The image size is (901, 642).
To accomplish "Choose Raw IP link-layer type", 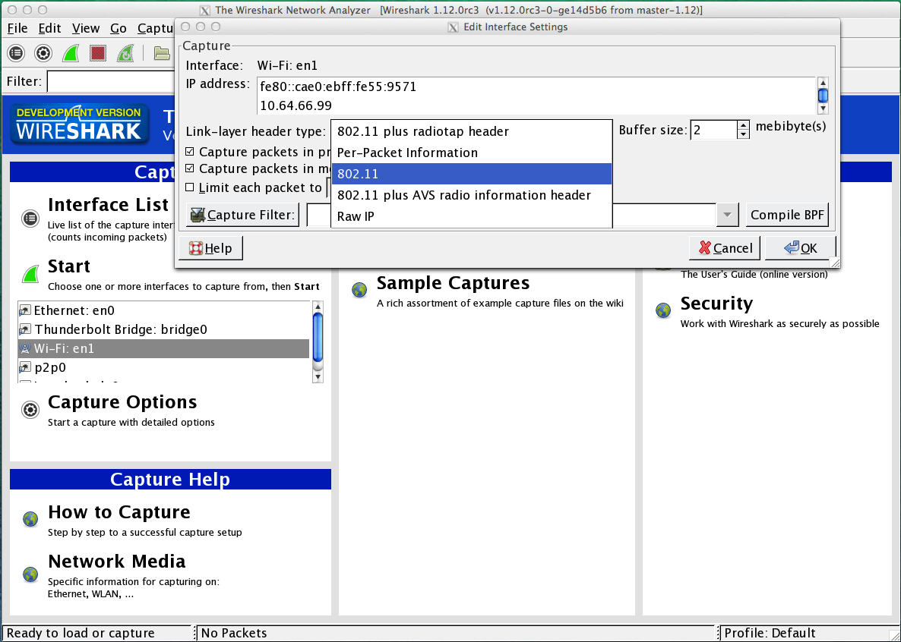I will click(472, 216).
